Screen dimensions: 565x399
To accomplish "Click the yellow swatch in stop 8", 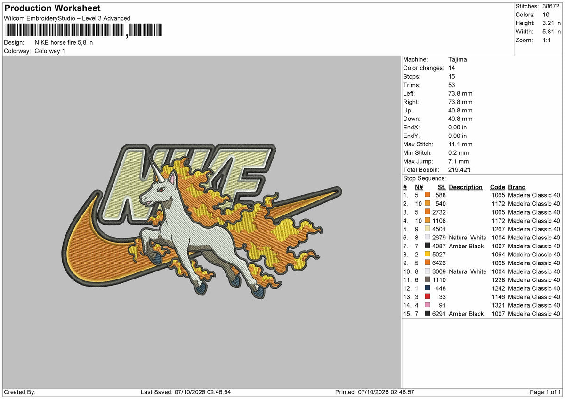I will point(428,254).
